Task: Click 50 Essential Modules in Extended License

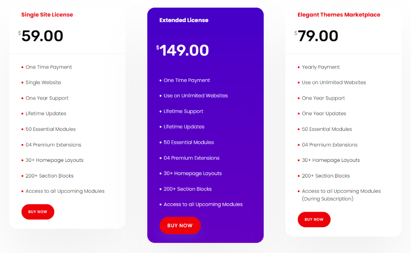Action: (189, 142)
